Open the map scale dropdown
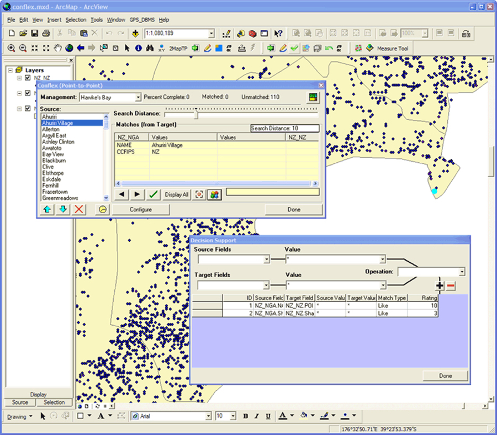 (x=211, y=34)
